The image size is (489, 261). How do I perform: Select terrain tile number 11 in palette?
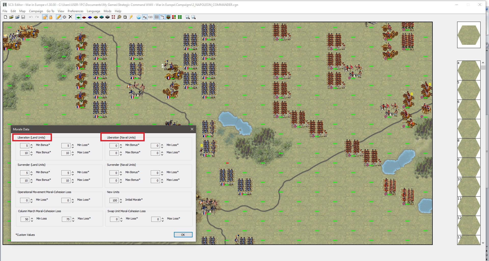click(469, 206)
